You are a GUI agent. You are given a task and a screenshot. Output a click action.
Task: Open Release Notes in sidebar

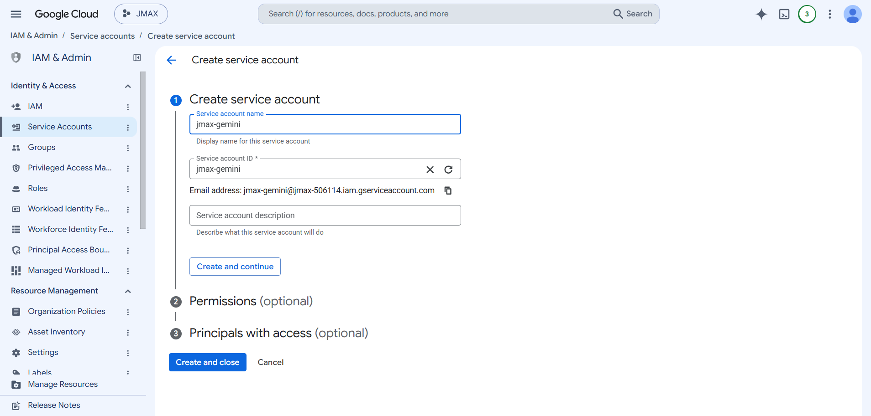[x=54, y=405]
